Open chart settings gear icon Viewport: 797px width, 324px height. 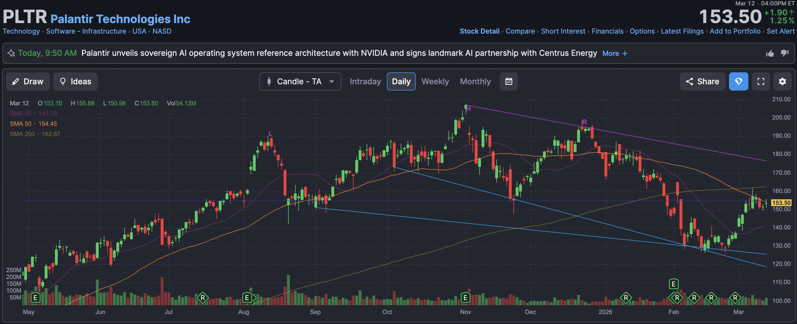[x=782, y=81]
